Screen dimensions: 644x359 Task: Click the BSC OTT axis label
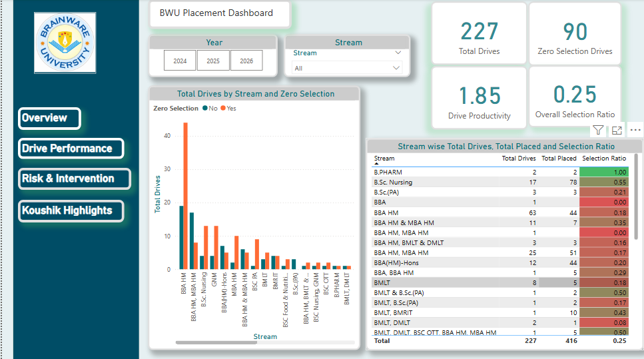point(326,284)
